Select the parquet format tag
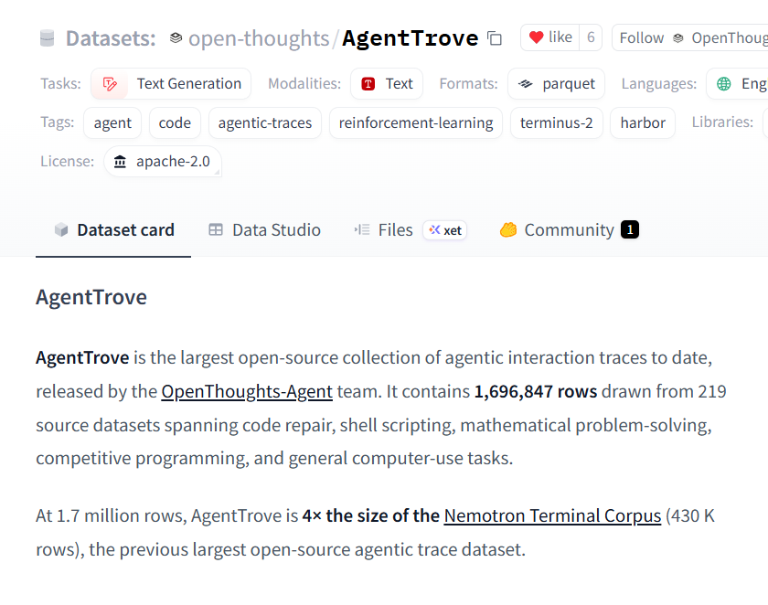 click(557, 84)
